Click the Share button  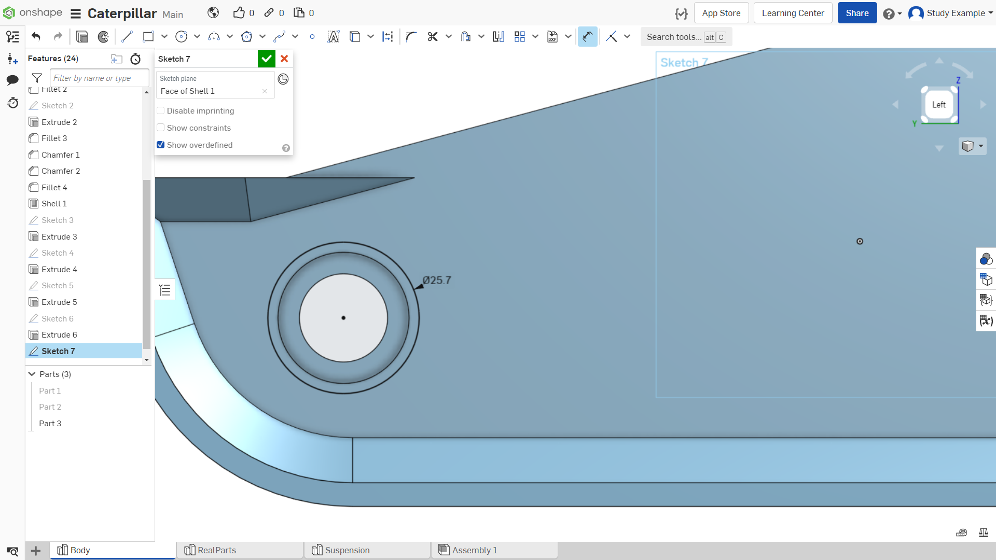tap(857, 13)
